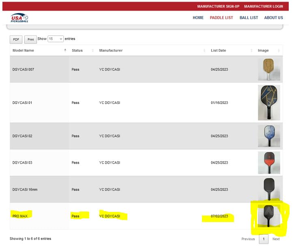This screenshot has height=246, width=294.
Task: Click YC DGYCASI in DGYCASI 007 row
Action: click(x=109, y=69)
